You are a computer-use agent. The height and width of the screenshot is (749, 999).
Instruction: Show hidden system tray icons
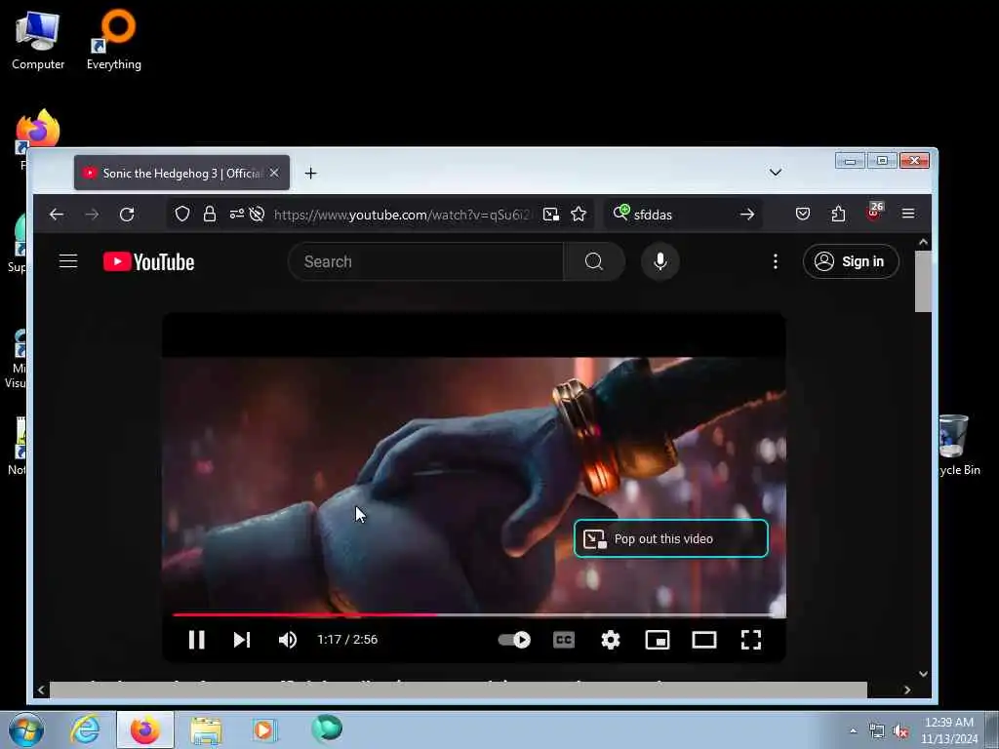[853, 731]
